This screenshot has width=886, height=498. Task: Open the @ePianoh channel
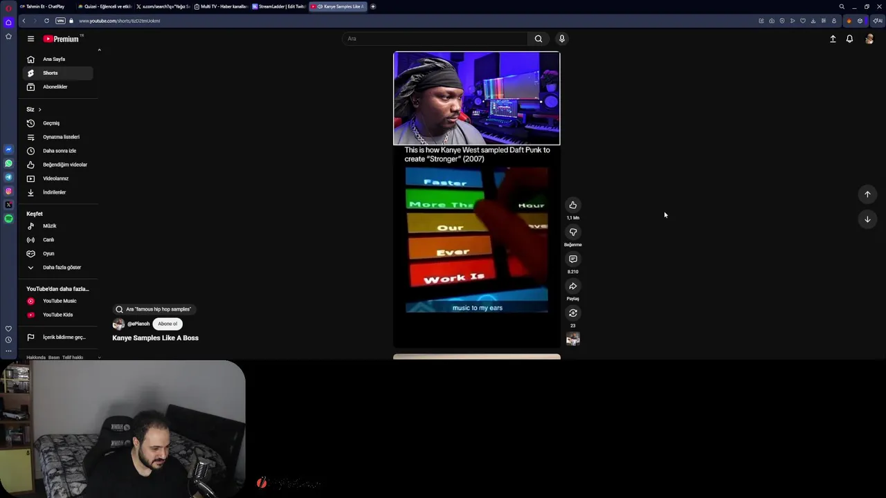coord(138,324)
